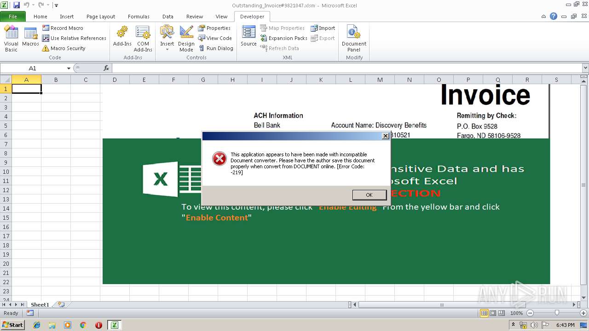The width and height of the screenshot is (589, 331).
Task: Click the Select All corner button
Action: point(6,80)
